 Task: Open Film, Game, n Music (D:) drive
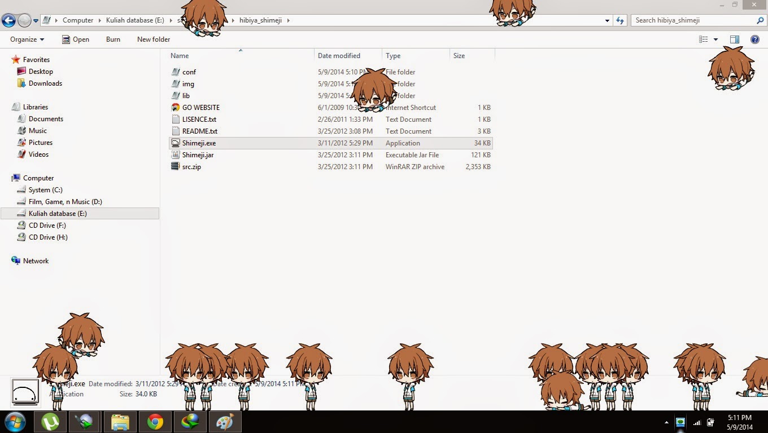pos(66,202)
